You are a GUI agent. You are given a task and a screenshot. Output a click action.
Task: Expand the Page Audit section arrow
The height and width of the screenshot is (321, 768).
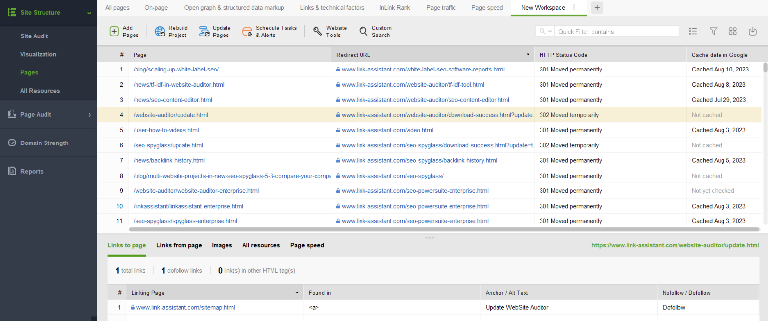90,115
